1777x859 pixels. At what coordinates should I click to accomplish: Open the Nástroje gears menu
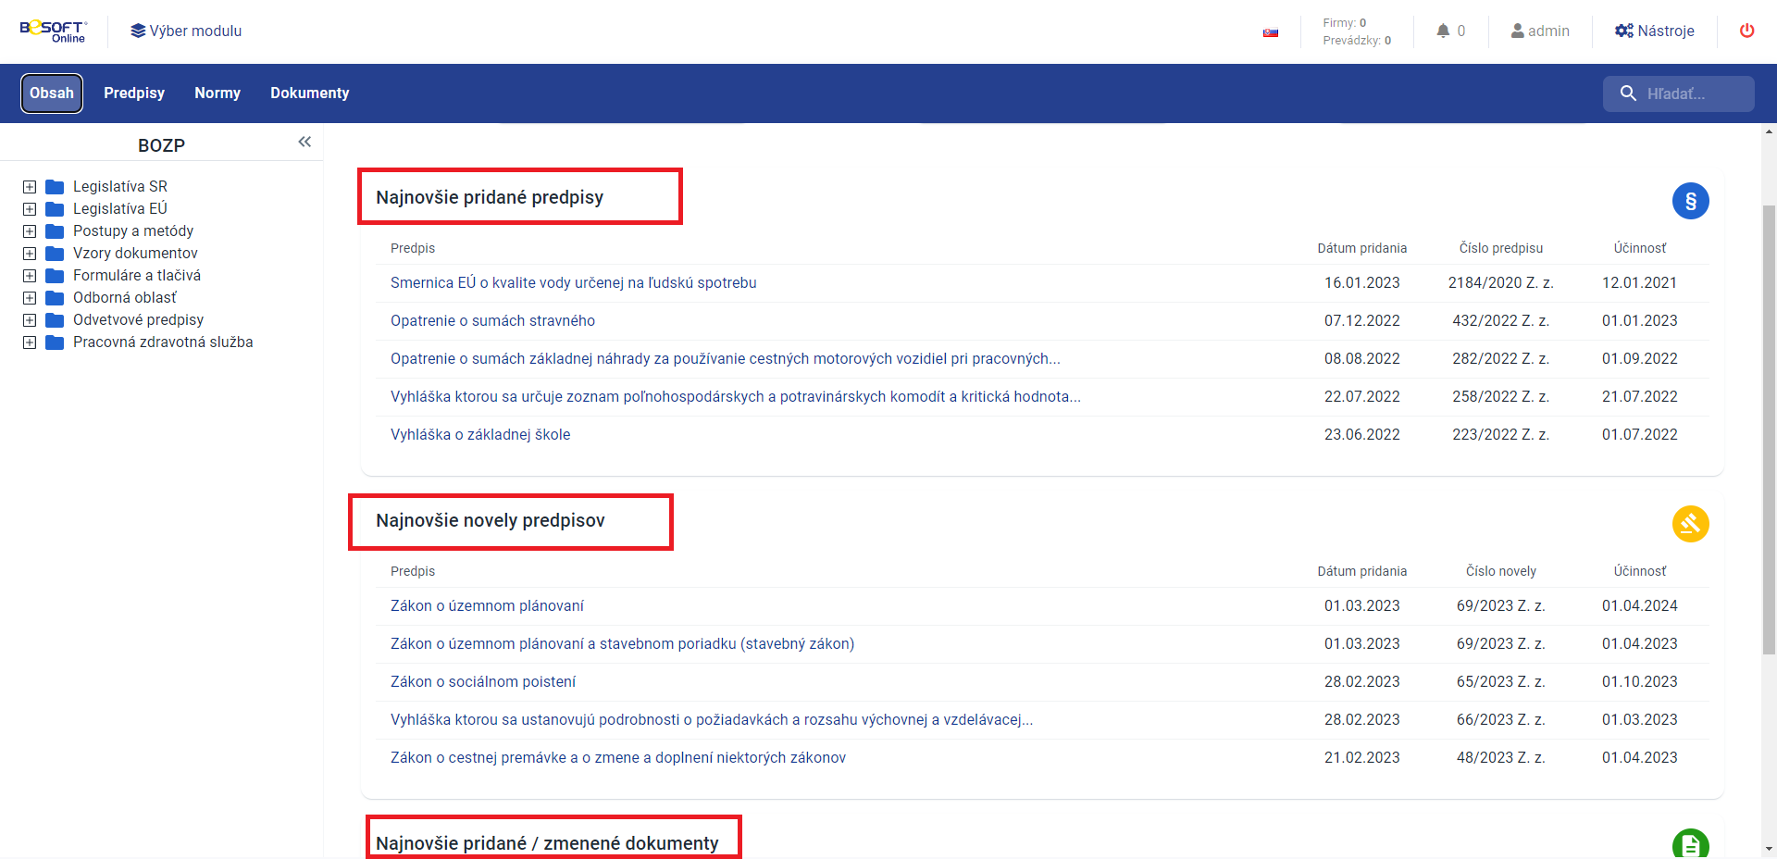point(1656,31)
